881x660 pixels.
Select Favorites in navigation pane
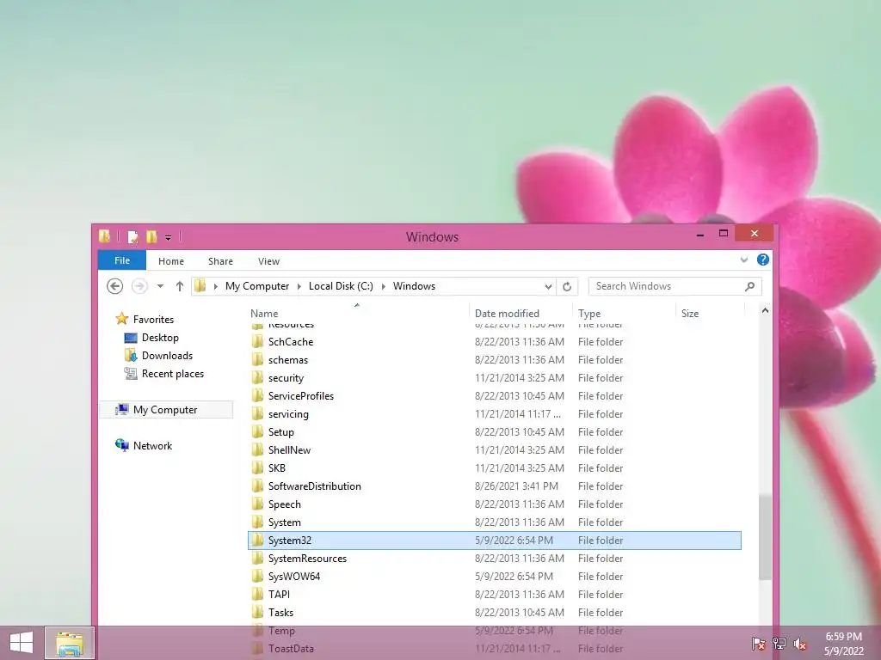coord(153,320)
